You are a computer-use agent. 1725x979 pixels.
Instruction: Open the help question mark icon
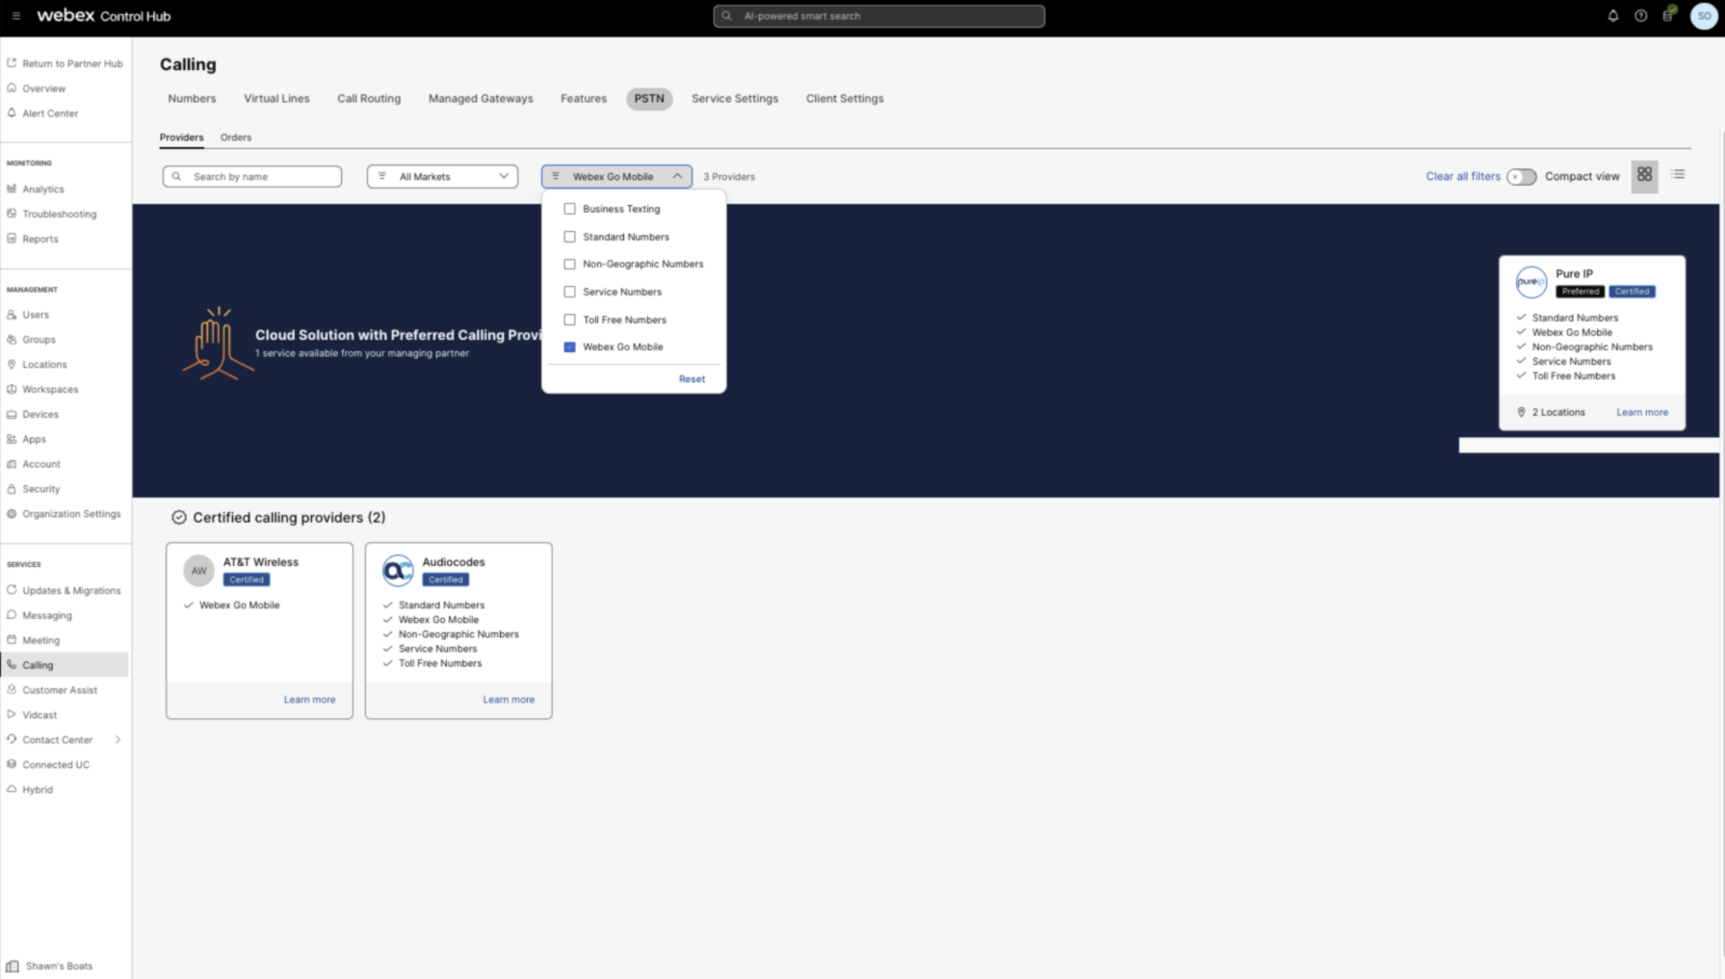(x=1640, y=15)
